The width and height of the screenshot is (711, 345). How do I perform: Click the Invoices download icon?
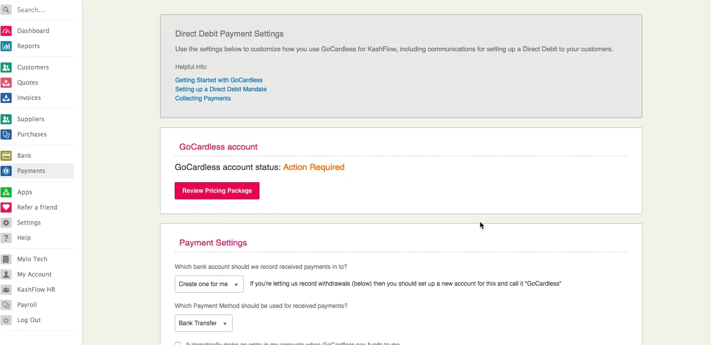point(6,98)
